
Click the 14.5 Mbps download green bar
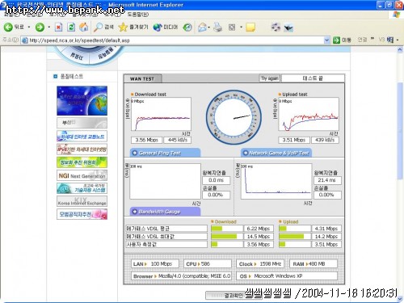pyautogui.click(x=224, y=237)
